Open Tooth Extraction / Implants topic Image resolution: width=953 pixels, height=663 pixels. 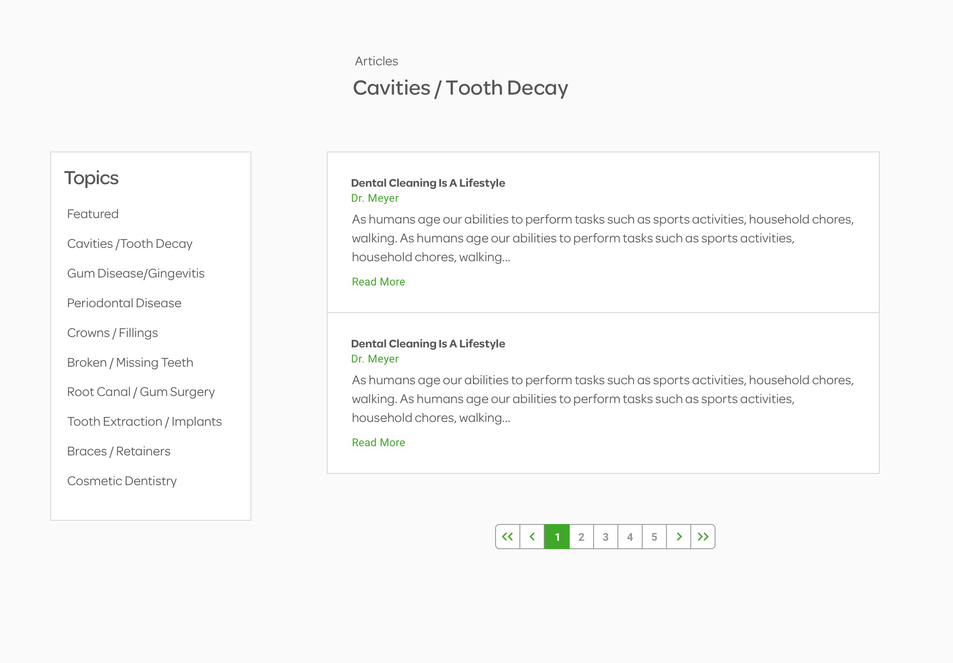coord(144,421)
